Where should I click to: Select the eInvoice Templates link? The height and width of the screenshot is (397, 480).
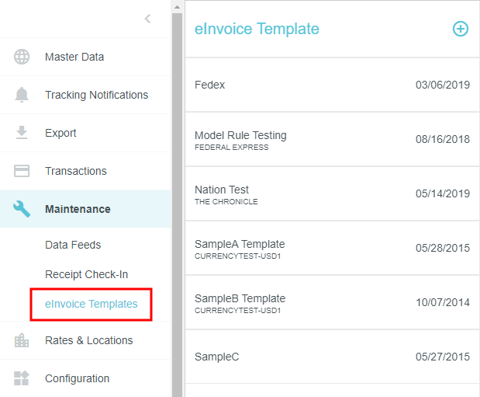[91, 304]
